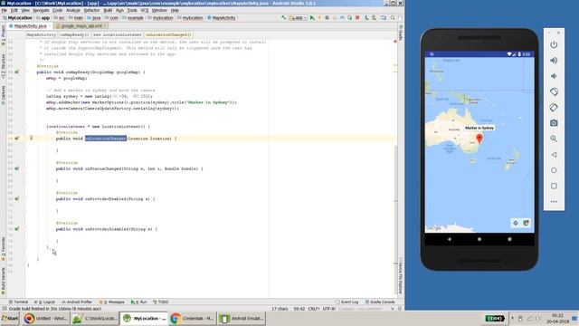Toggle the Captures side panel
579x326 pixels.
(3, 95)
